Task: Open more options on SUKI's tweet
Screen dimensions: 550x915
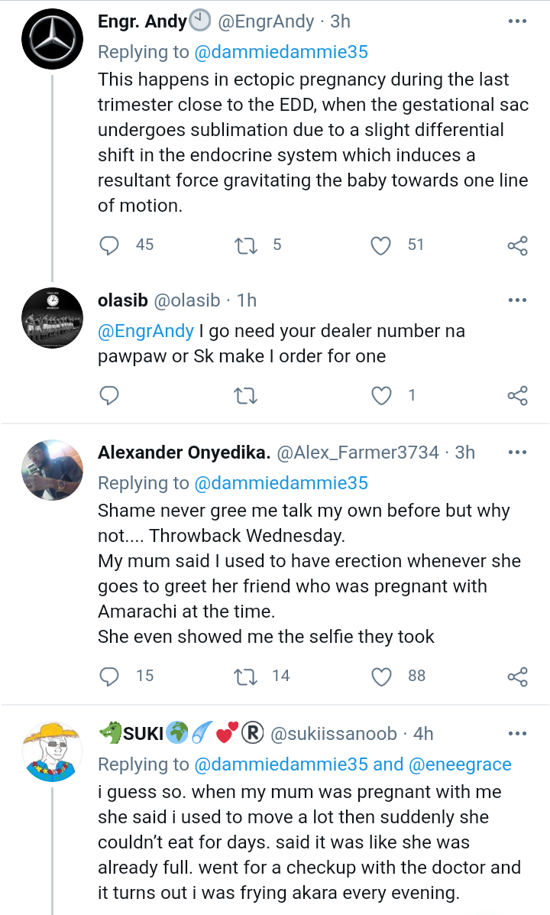Action: coord(517,734)
